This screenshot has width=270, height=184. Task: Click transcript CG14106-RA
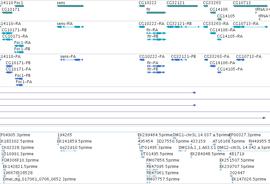coord(223,30)
